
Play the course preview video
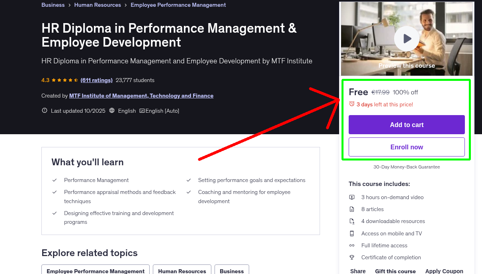(406, 38)
